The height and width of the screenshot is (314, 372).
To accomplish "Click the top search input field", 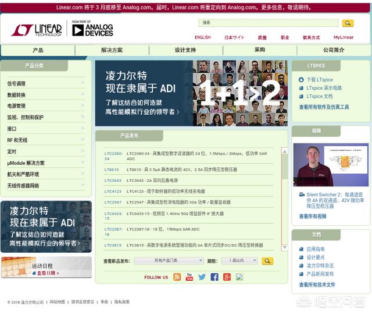I will point(268,23).
